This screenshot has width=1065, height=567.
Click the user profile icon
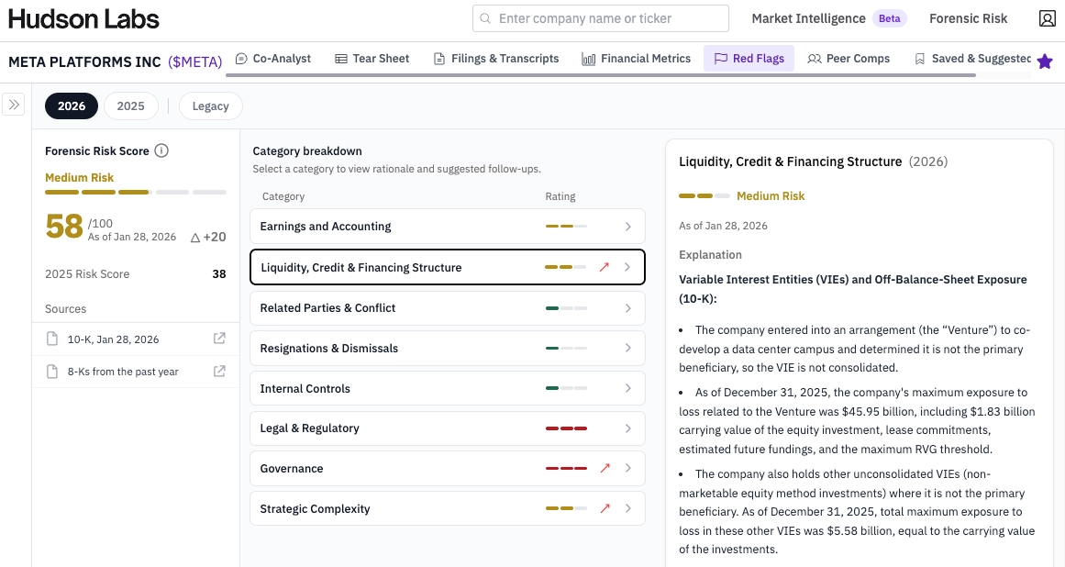(1047, 18)
